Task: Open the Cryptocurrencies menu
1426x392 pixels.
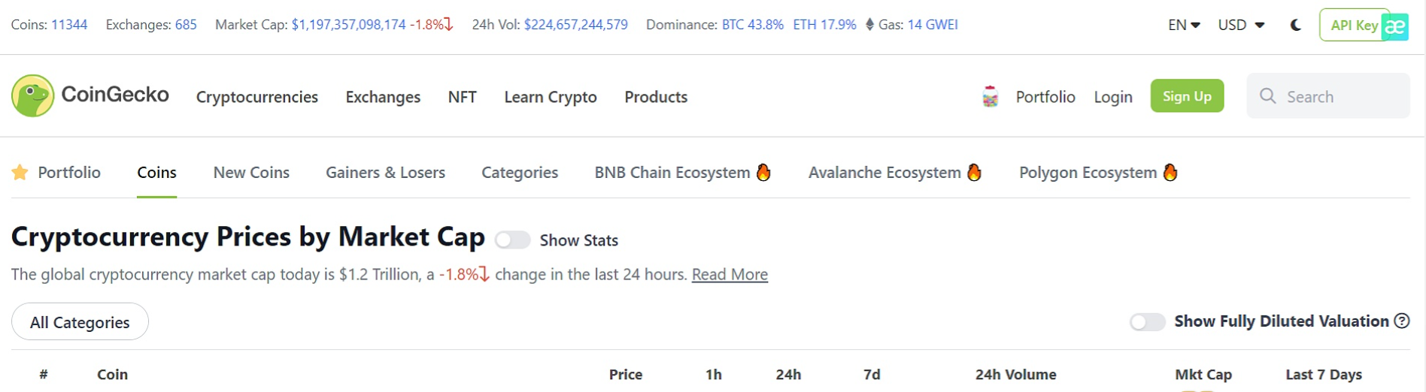Action: point(257,97)
